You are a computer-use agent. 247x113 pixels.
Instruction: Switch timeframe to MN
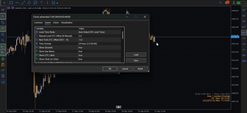(x=244, y=61)
